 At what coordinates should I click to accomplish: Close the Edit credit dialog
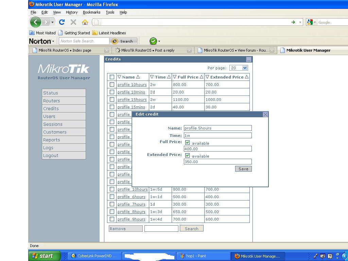265,114
